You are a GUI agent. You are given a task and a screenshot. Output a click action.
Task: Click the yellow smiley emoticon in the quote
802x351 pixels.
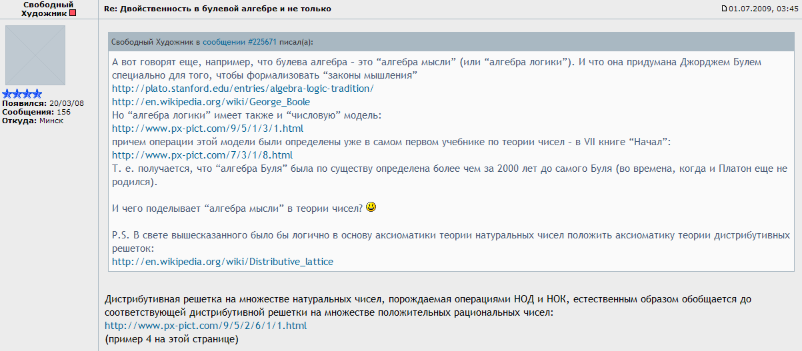click(371, 207)
